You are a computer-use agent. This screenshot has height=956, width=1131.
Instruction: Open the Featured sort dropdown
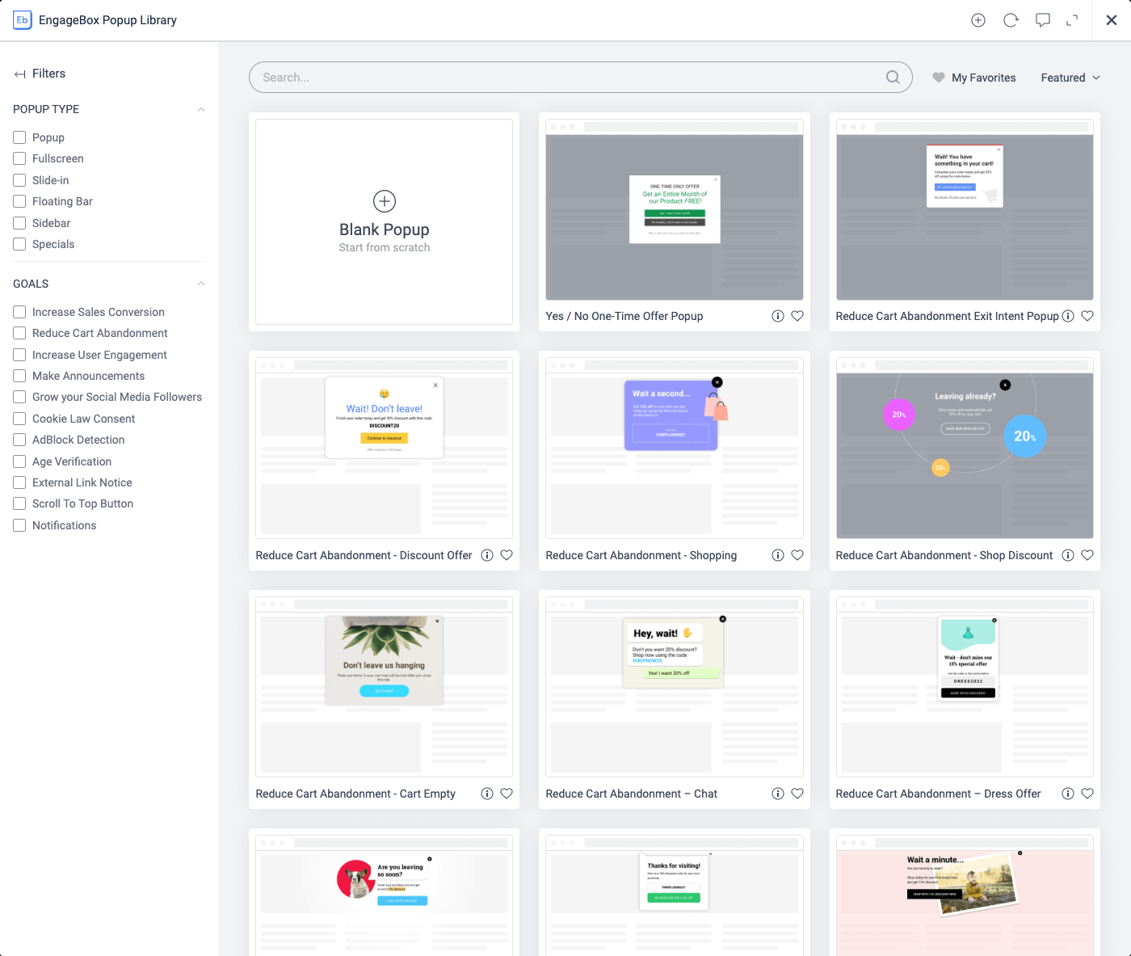[1070, 78]
